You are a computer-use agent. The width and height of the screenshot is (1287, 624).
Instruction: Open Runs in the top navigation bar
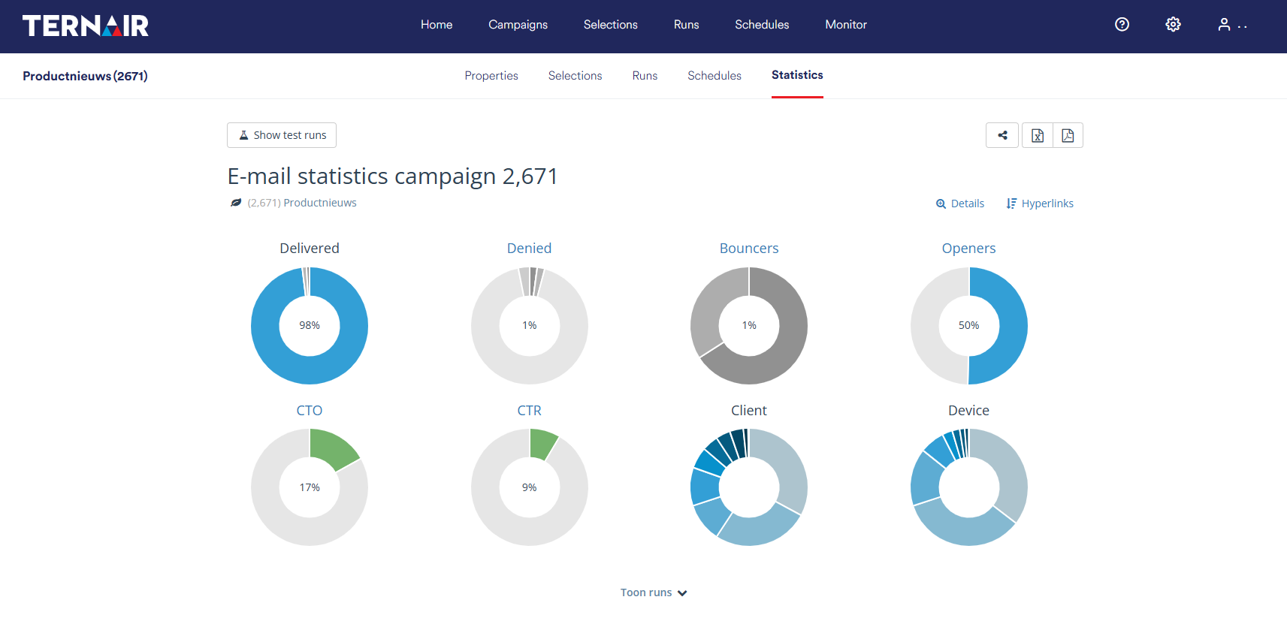687,25
